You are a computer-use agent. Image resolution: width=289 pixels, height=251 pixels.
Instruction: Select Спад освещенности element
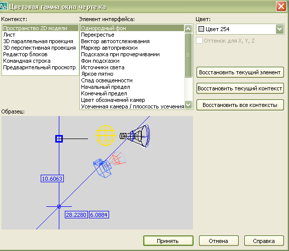point(132,80)
